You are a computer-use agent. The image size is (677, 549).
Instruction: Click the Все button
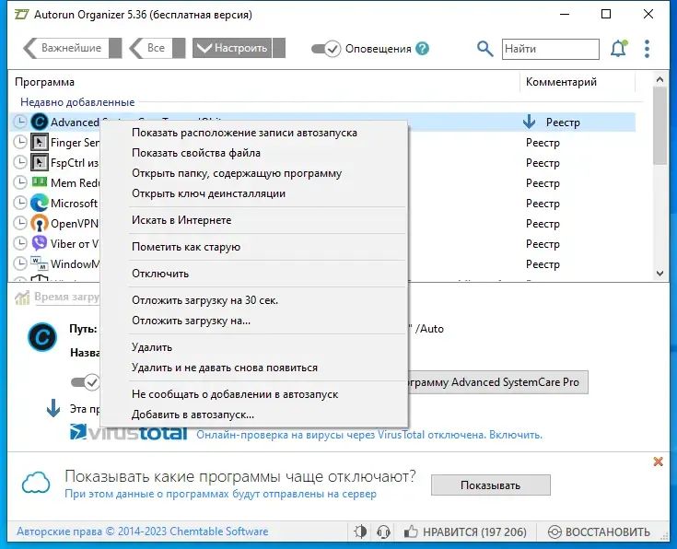click(151, 48)
